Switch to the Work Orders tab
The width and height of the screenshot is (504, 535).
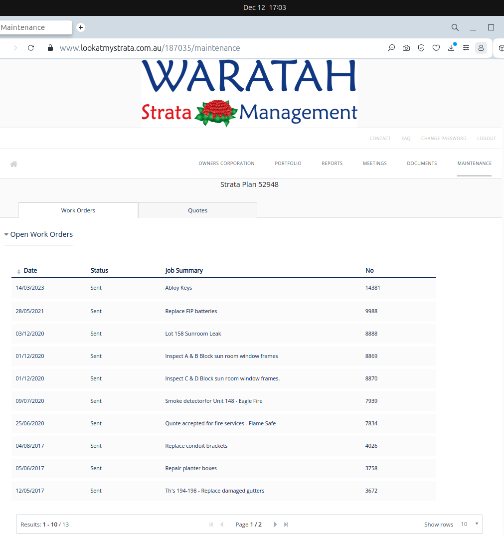click(x=78, y=210)
